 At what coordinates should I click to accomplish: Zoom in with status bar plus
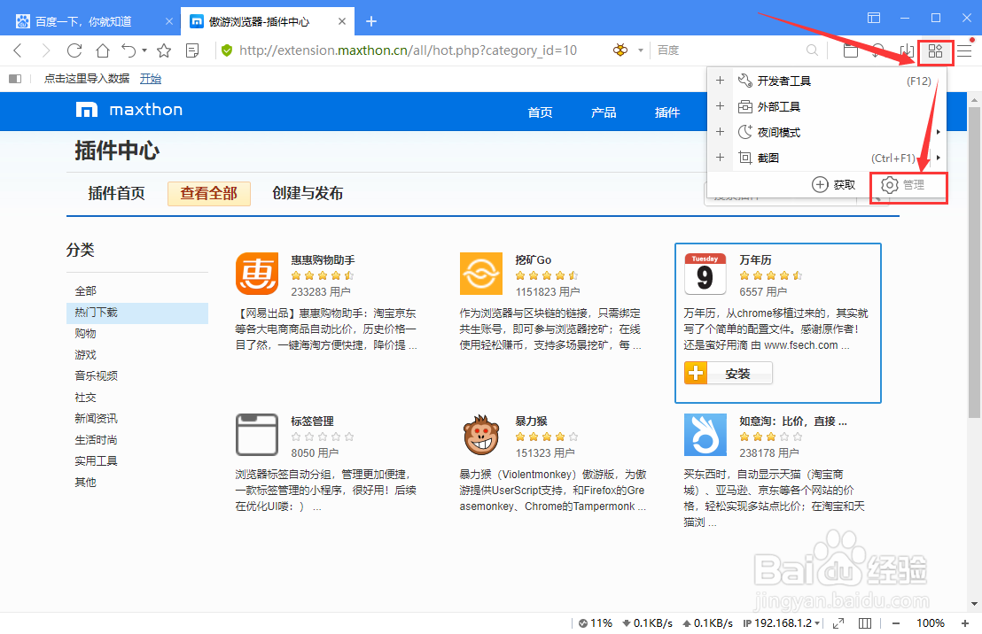pos(964,623)
